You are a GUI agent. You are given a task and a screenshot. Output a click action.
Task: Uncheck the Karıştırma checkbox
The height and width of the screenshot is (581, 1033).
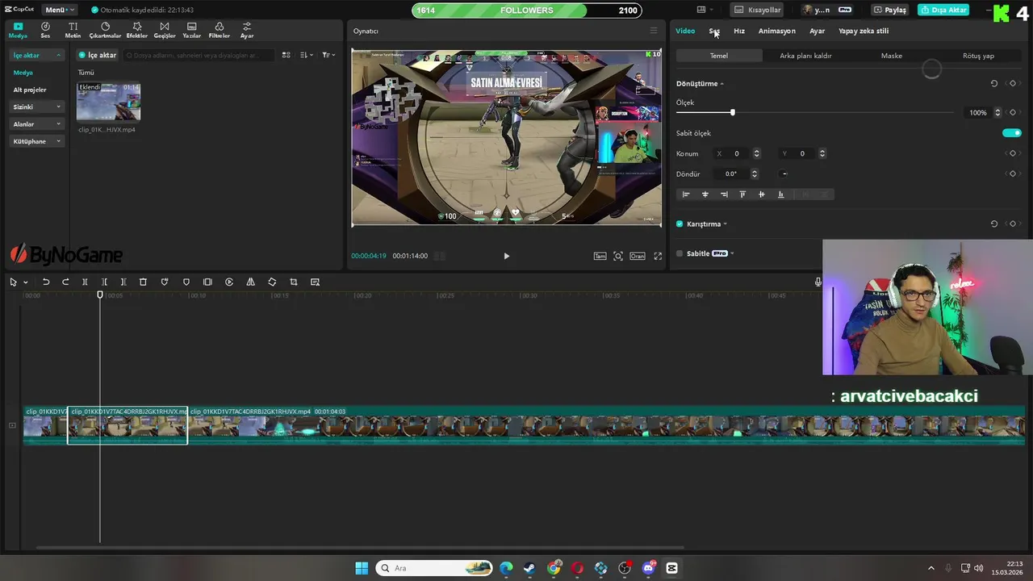point(680,224)
